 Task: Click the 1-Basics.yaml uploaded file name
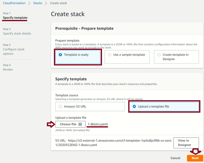(x=98, y=124)
